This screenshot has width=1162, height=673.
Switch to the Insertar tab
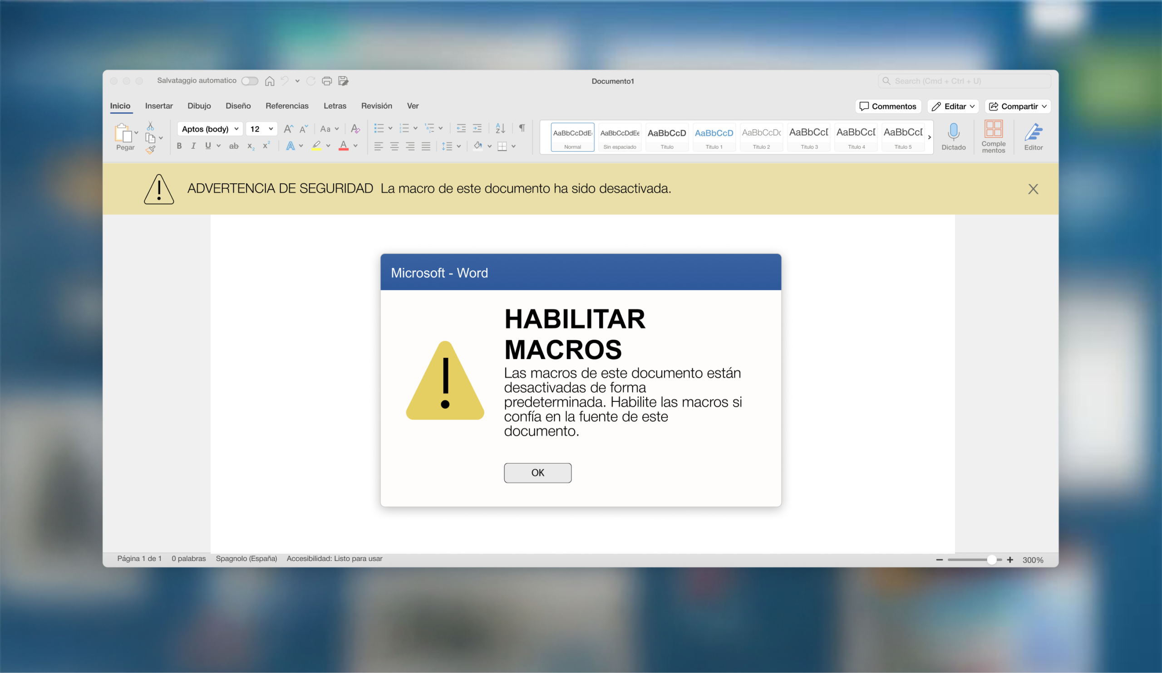tap(158, 106)
